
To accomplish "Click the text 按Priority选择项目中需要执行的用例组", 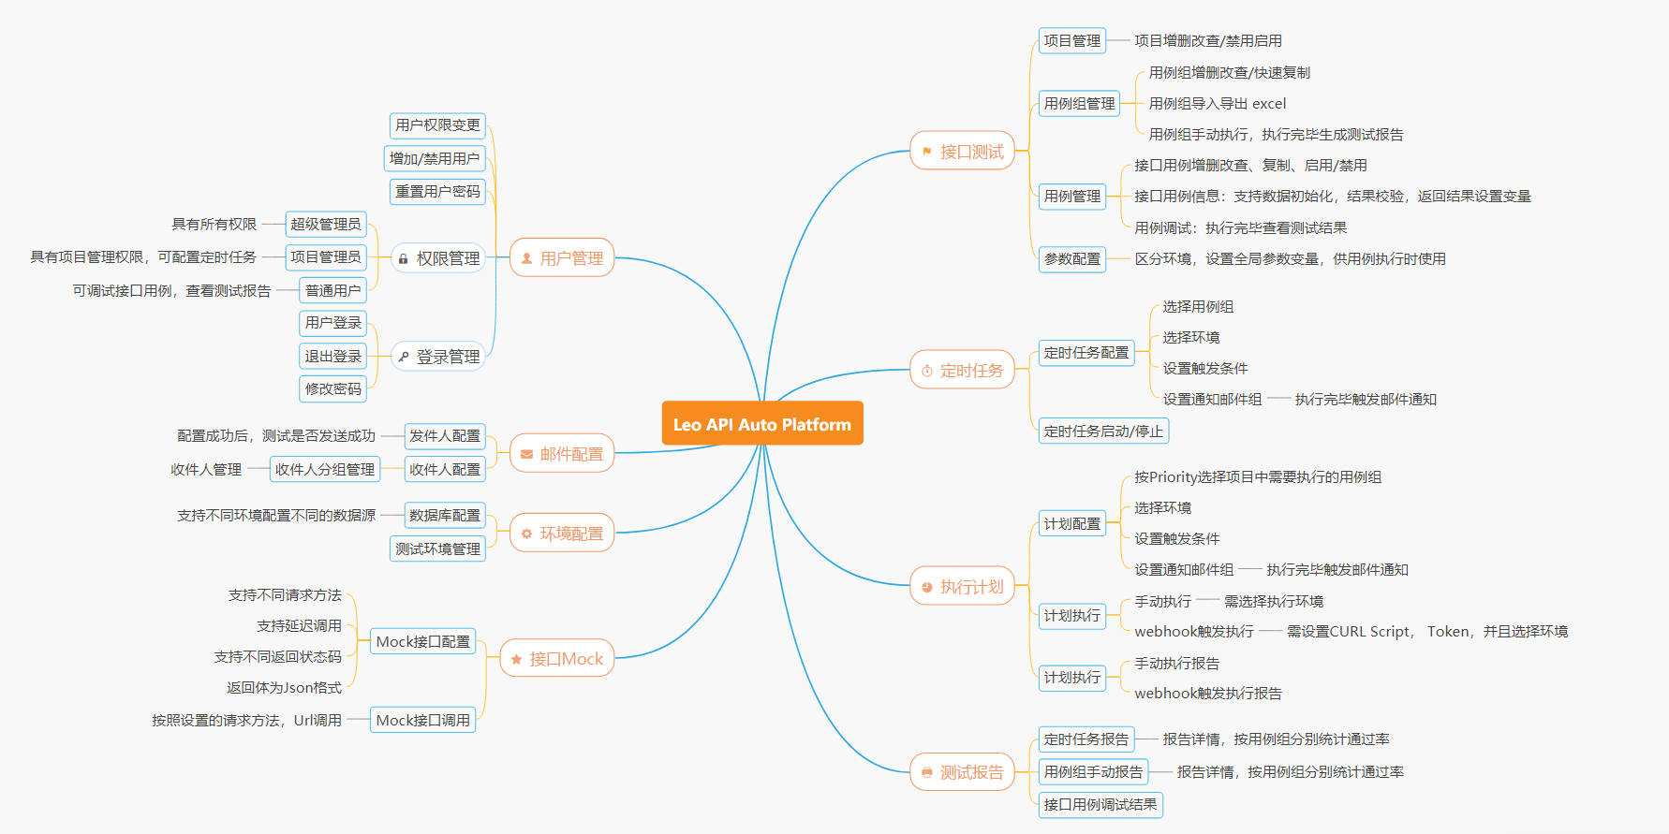I will pos(1258,476).
